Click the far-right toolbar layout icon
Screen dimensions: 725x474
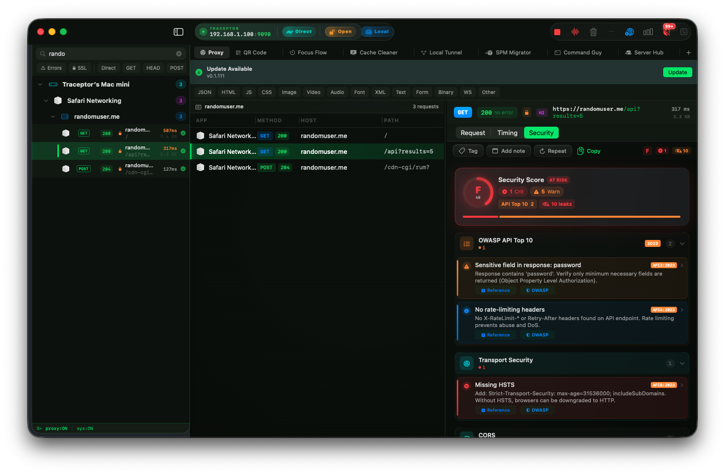(684, 32)
